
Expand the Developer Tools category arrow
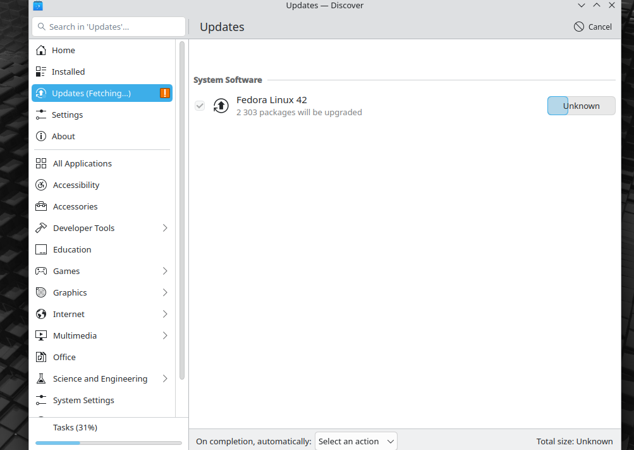click(165, 228)
